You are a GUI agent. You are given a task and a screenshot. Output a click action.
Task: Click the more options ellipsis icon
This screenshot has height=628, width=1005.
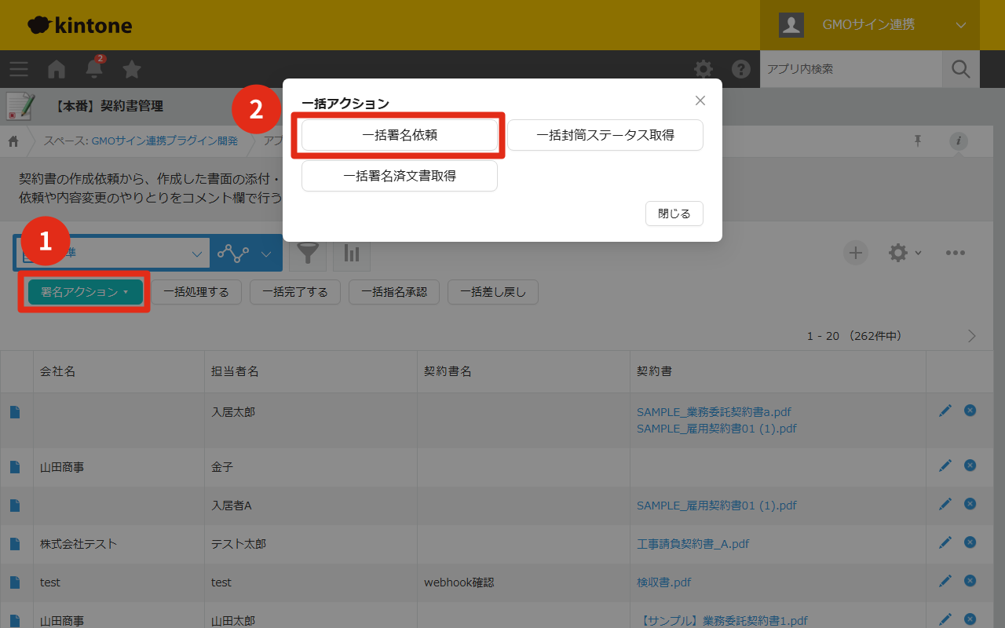pyautogui.click(x=955, y=253)
